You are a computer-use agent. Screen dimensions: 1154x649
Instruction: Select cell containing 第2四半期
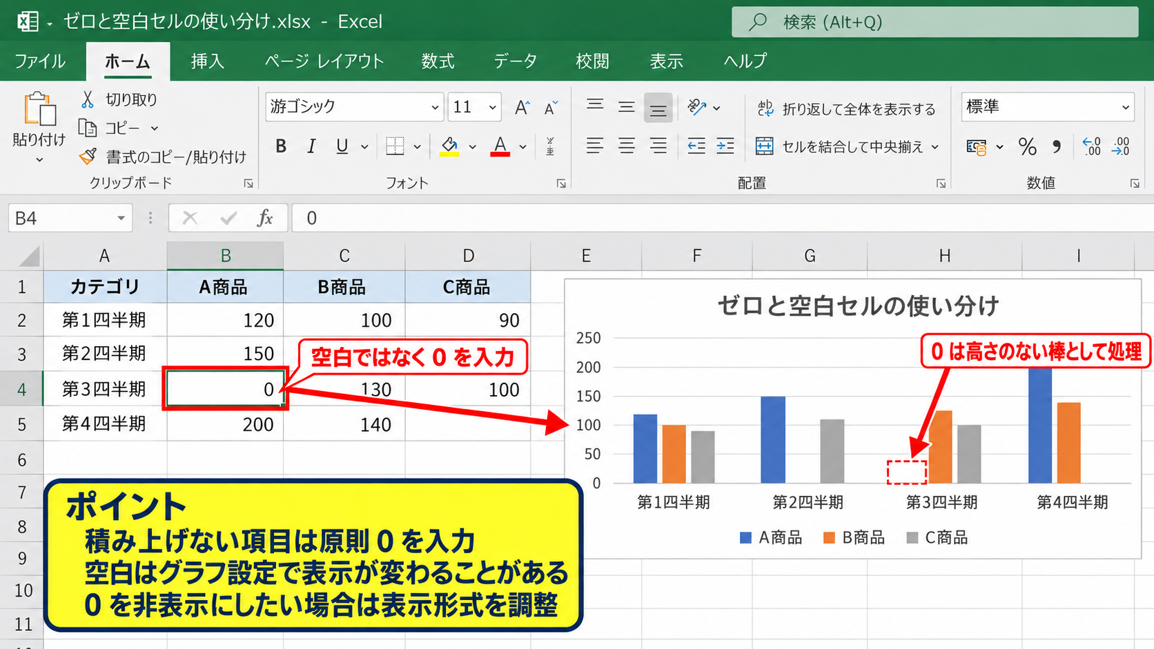[104, 353]
